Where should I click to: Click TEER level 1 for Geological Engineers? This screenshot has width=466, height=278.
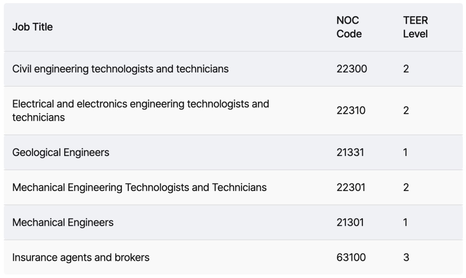(405, 153)
